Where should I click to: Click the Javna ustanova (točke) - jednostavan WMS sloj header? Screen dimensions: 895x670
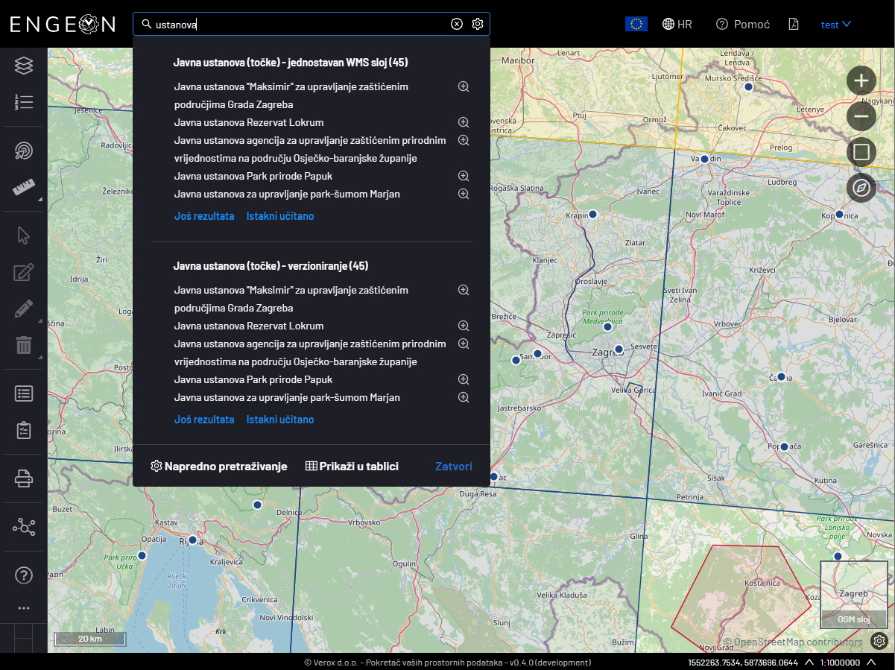pyautogui.click(x=291, y=63)
